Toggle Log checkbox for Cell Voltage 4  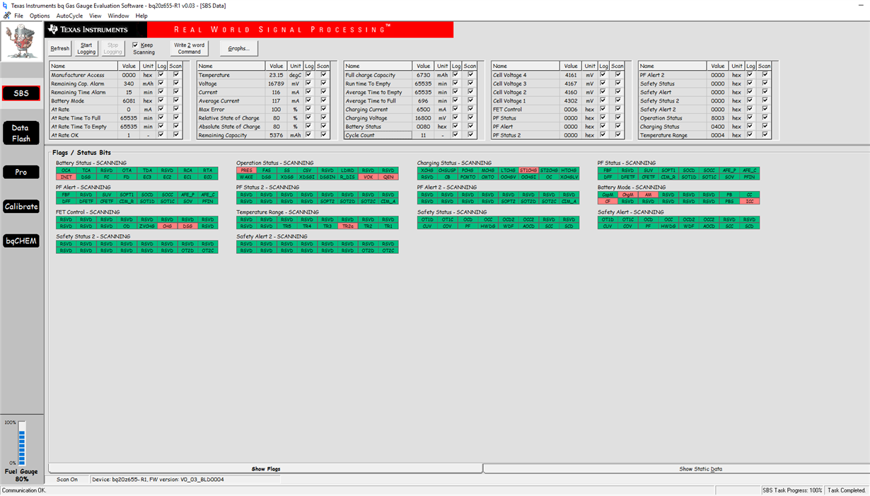[x=603, y=74]
